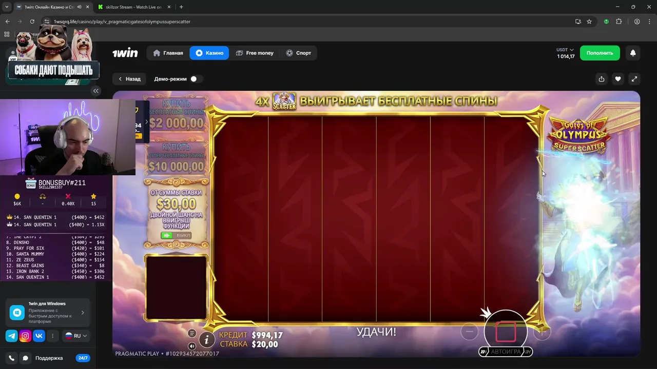Enter fullscreen game mode

click(x=634, y=79)
